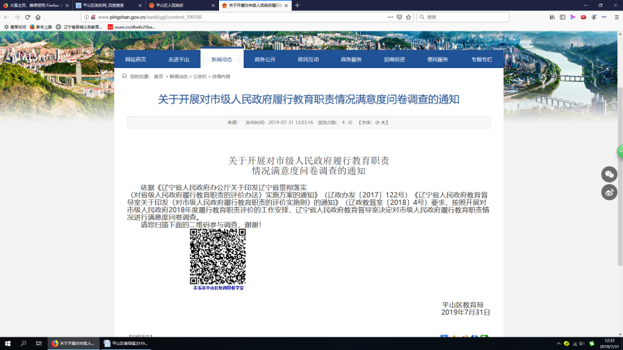This screenshot has width=623, height=350.
Task: Open Firefox Library icon
Action: (552, 17)
